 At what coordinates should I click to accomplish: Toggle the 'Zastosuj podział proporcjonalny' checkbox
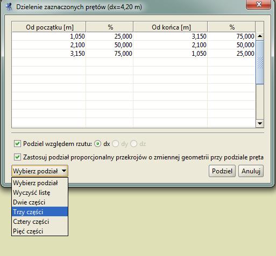[17, 157]
